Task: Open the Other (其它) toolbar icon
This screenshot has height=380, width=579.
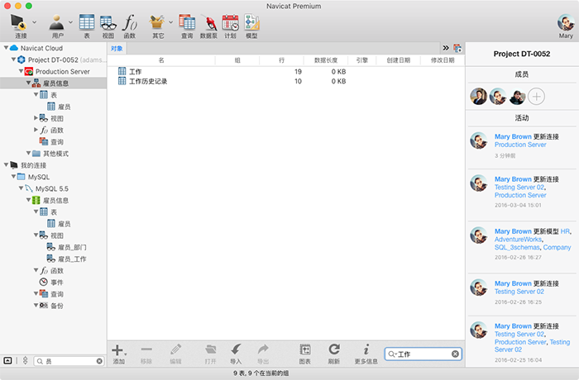Action: pos(157,22)
